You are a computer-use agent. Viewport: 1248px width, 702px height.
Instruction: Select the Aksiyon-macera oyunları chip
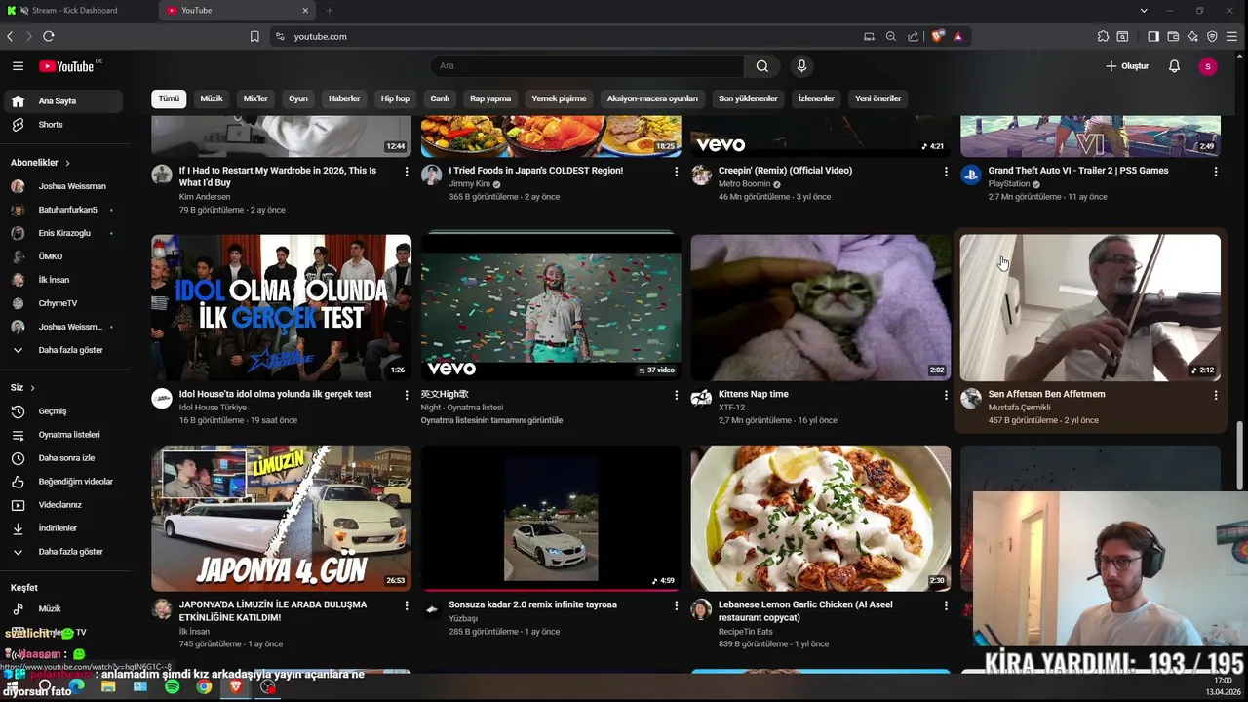(x=652, y=98)
